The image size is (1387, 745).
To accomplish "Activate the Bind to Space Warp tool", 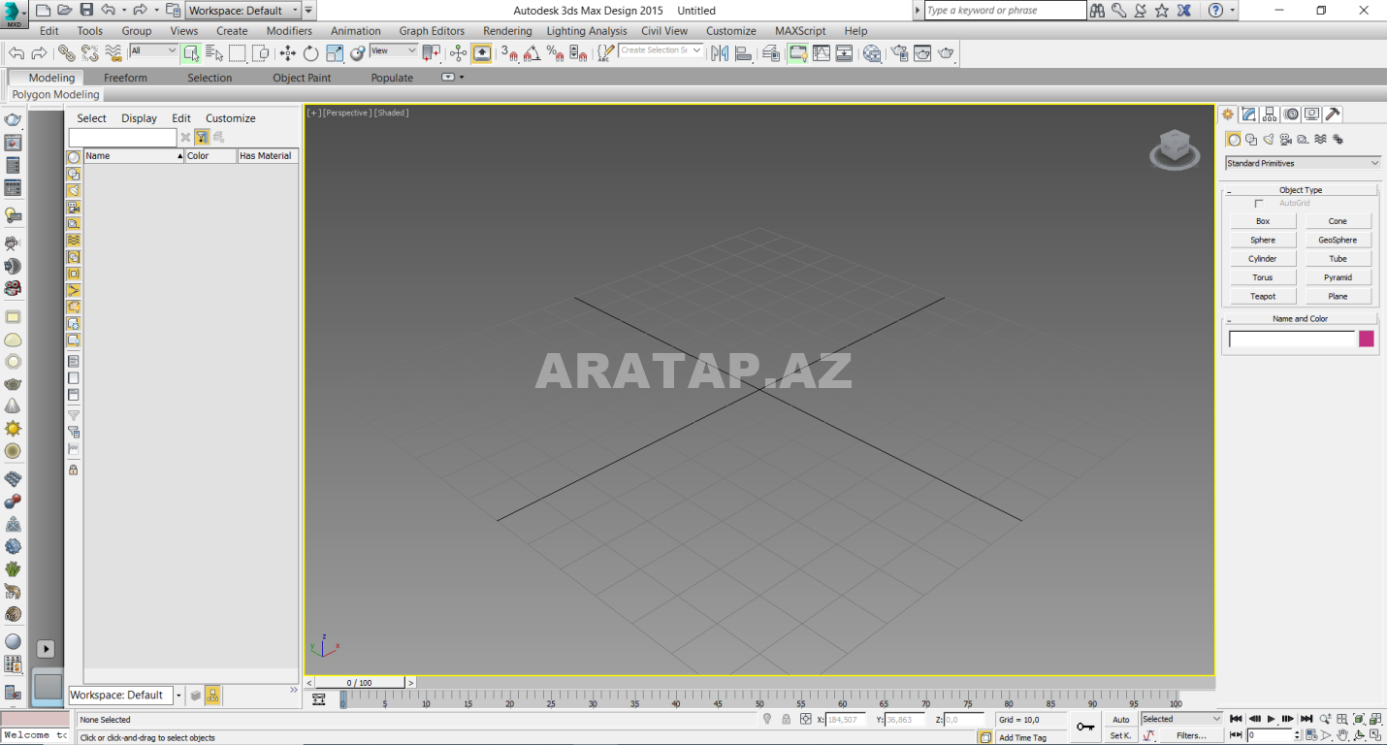I will 113,53.
